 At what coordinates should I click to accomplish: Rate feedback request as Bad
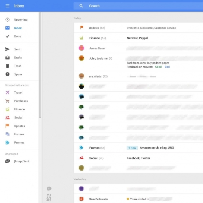[167, 67]
